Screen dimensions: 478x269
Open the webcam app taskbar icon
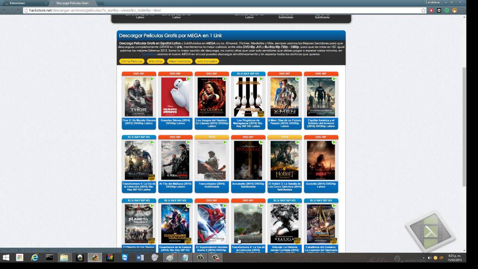coord(80,257)
